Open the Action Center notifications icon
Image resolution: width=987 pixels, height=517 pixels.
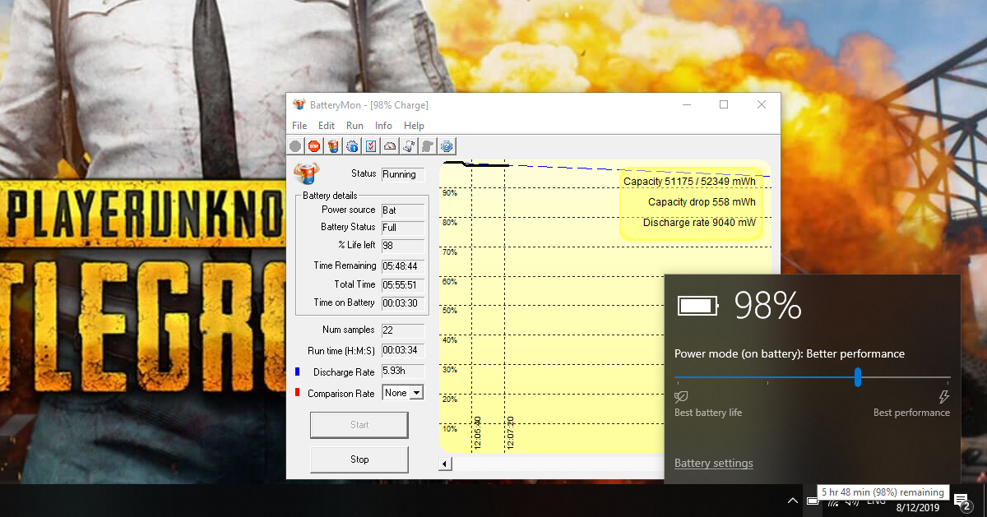coord(962,502)
